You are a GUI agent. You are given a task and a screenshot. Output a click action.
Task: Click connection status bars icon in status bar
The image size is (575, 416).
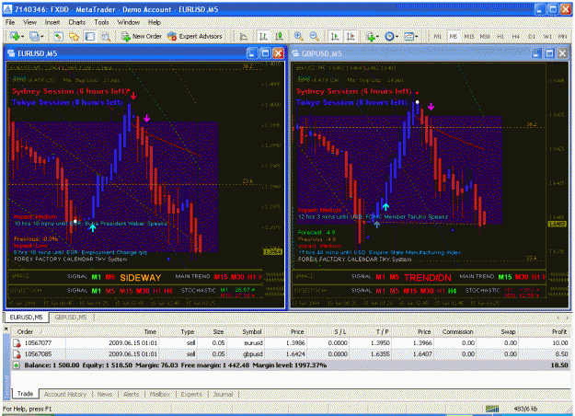tap(492, 409)
